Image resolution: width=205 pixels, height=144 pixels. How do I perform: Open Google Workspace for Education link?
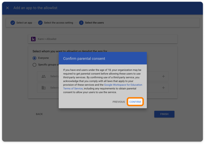(123, 85)
